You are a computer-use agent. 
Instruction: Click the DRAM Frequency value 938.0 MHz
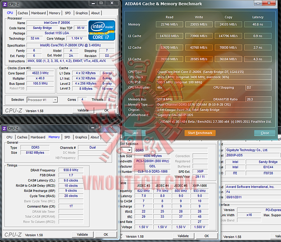[x=71, y=170]
